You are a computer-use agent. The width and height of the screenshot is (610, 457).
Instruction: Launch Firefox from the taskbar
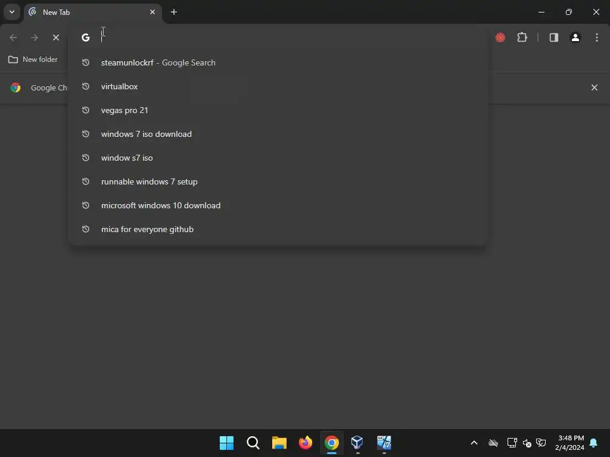point(306,443)
